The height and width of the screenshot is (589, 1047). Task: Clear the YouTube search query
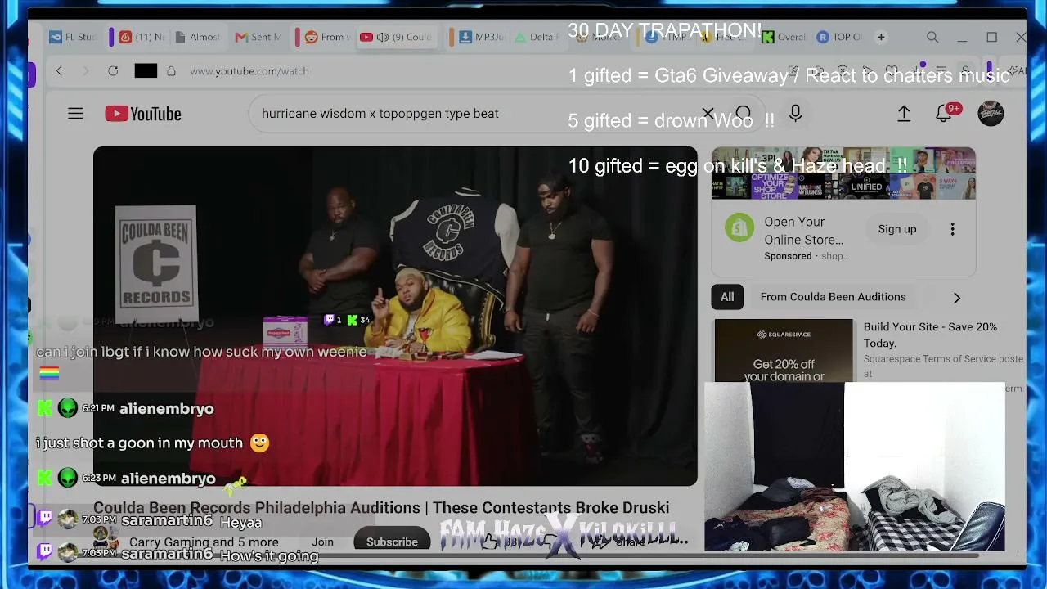point(708,114)
